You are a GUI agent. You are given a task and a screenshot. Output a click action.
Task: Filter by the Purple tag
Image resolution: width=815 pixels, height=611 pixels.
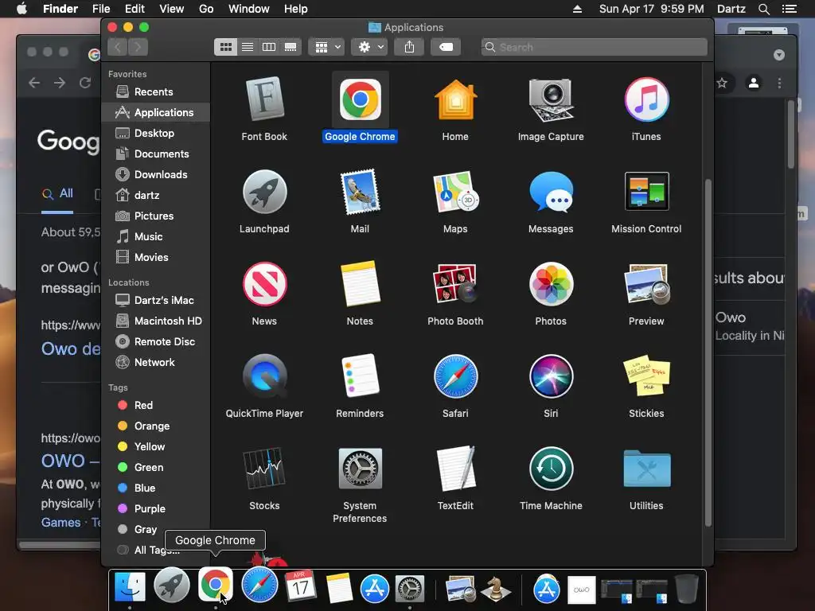(156, 509)
